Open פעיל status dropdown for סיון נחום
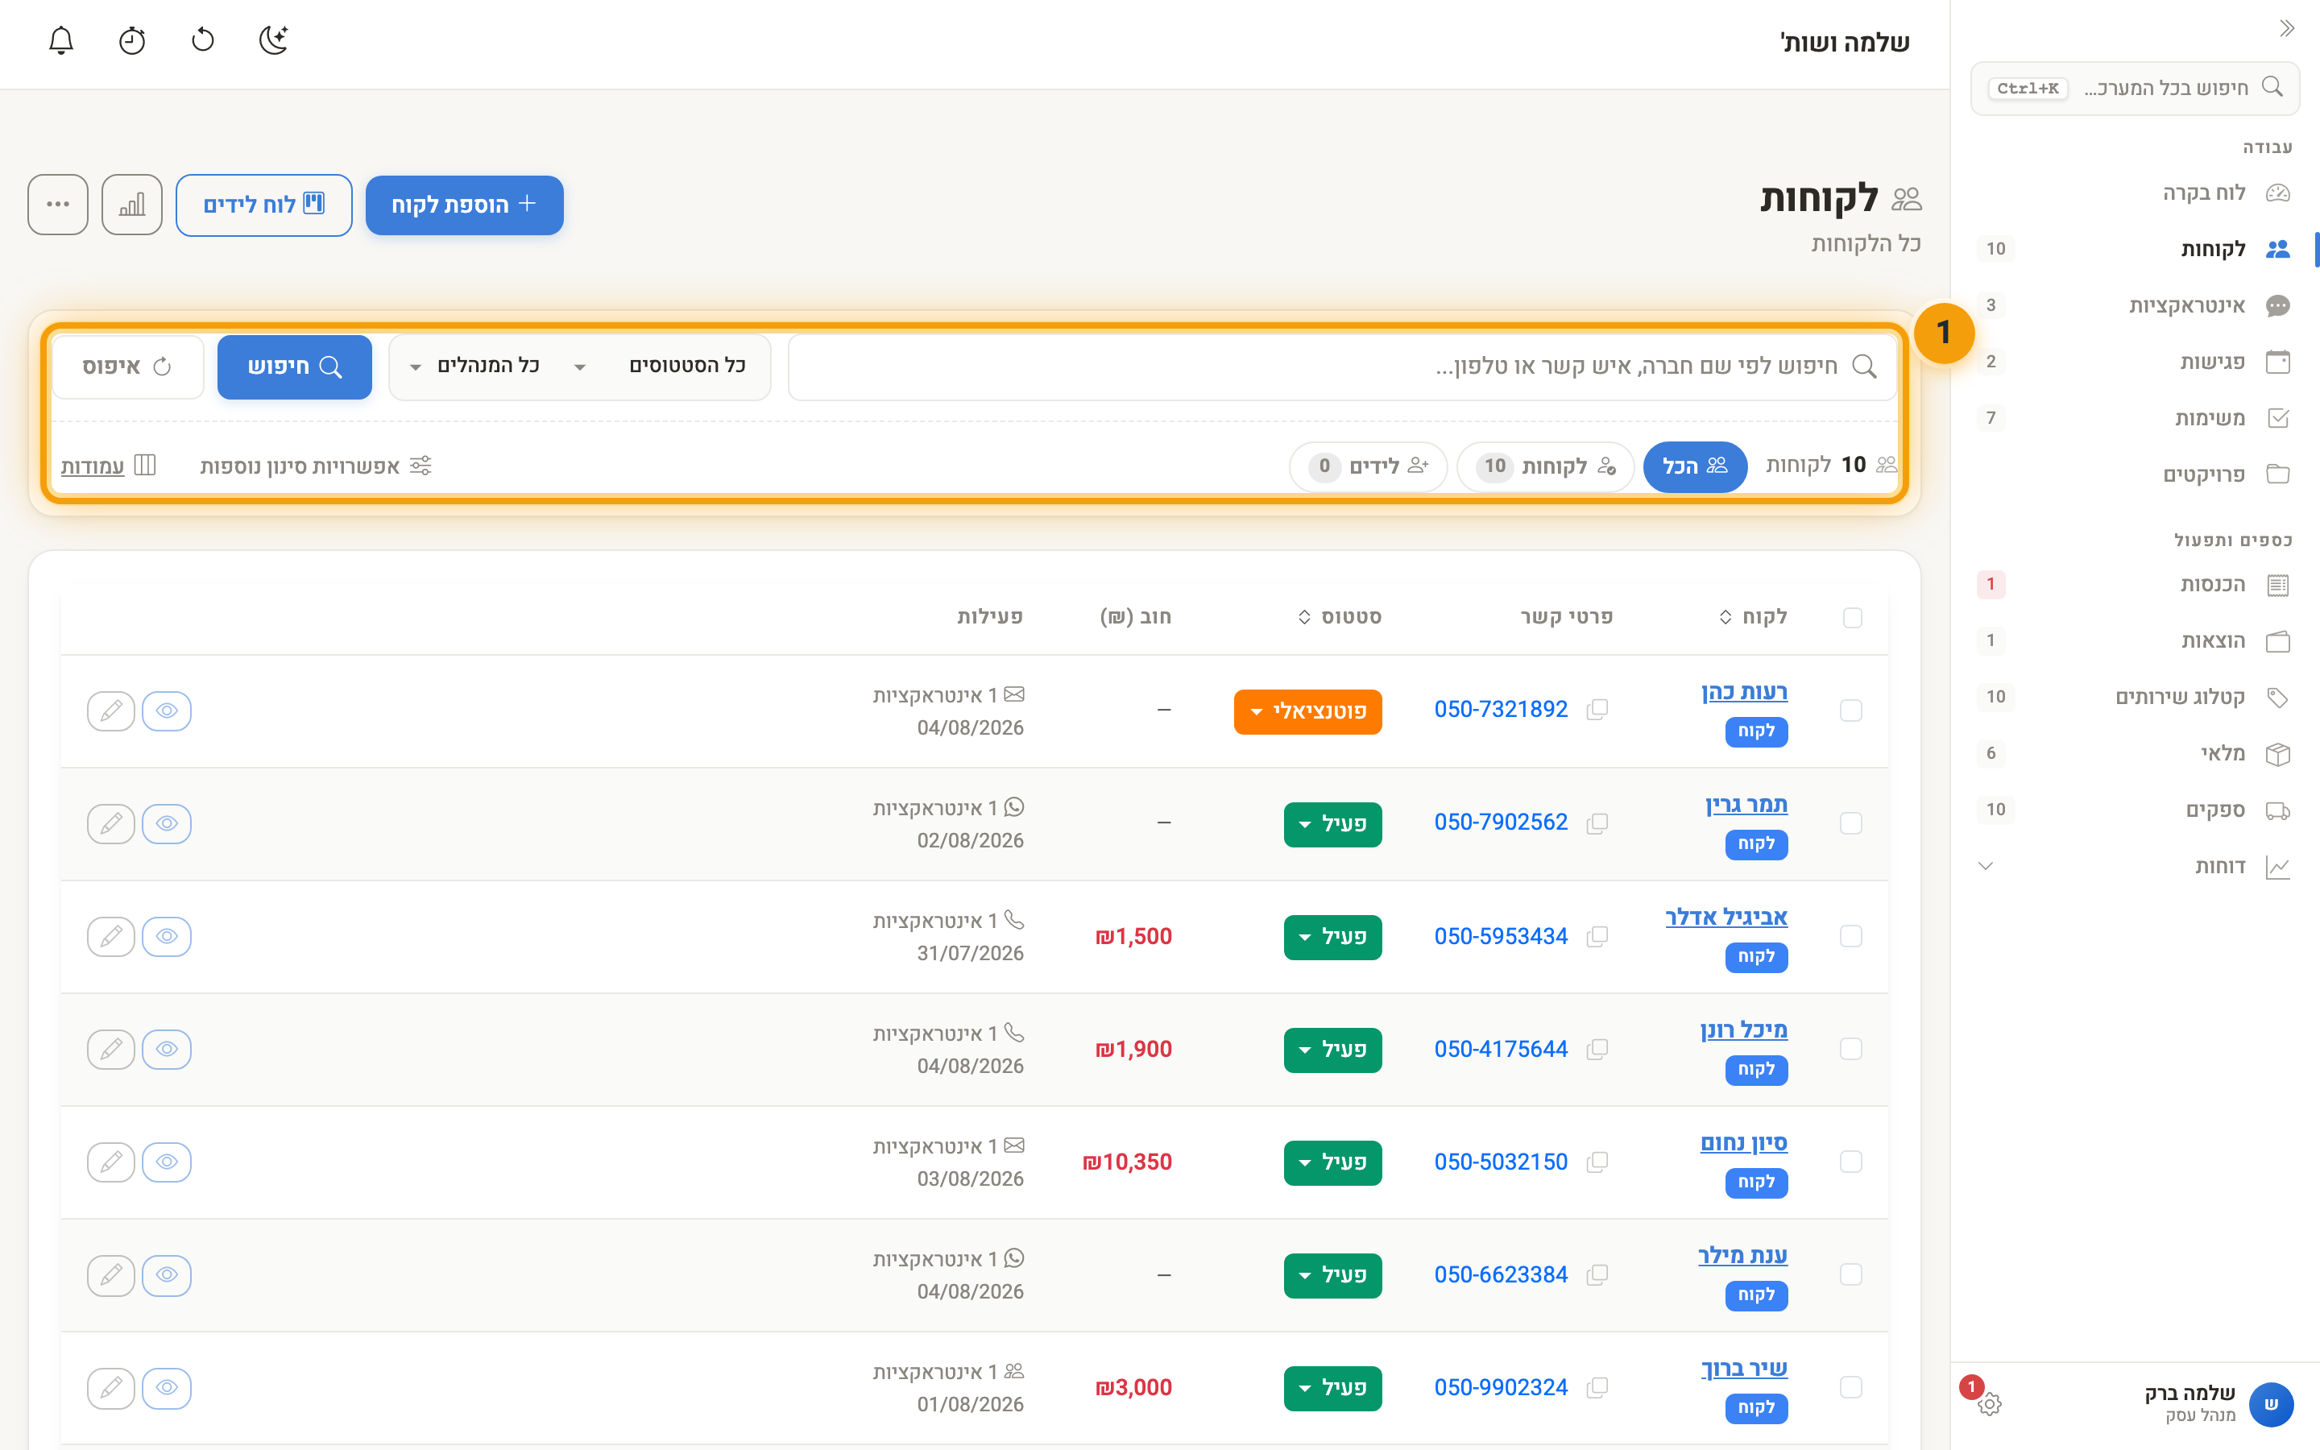 (x=1332, y=1163)
